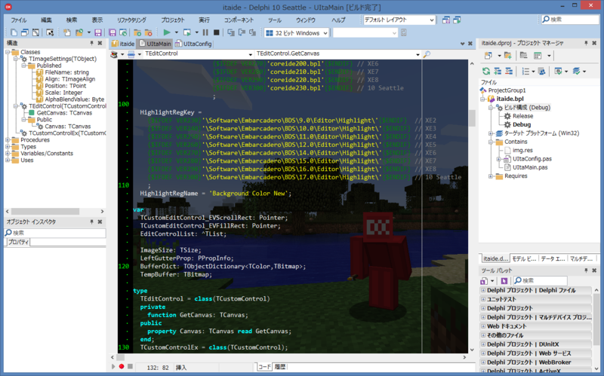Image resolution: width=604 pixels, height=376 pixels.
Task: Click the Add New Project icon in Project Manager
Action: 488,55
